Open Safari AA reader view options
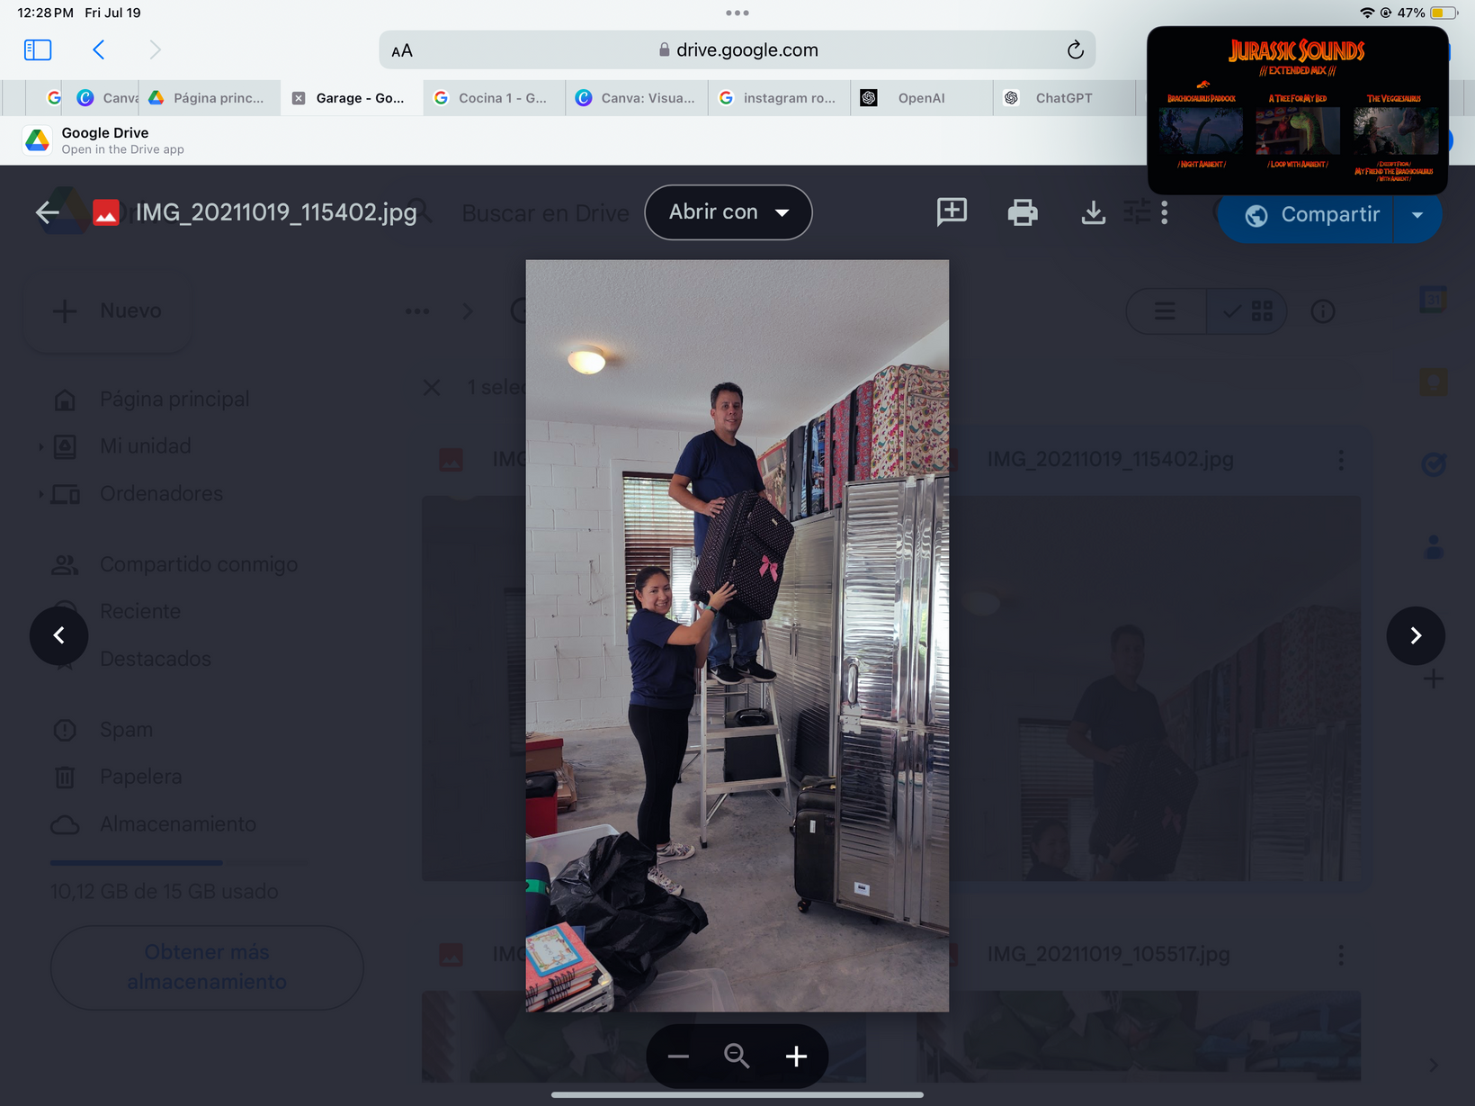The height and width of the screenshot is (1106, 1475). click(x=402, y=51)
